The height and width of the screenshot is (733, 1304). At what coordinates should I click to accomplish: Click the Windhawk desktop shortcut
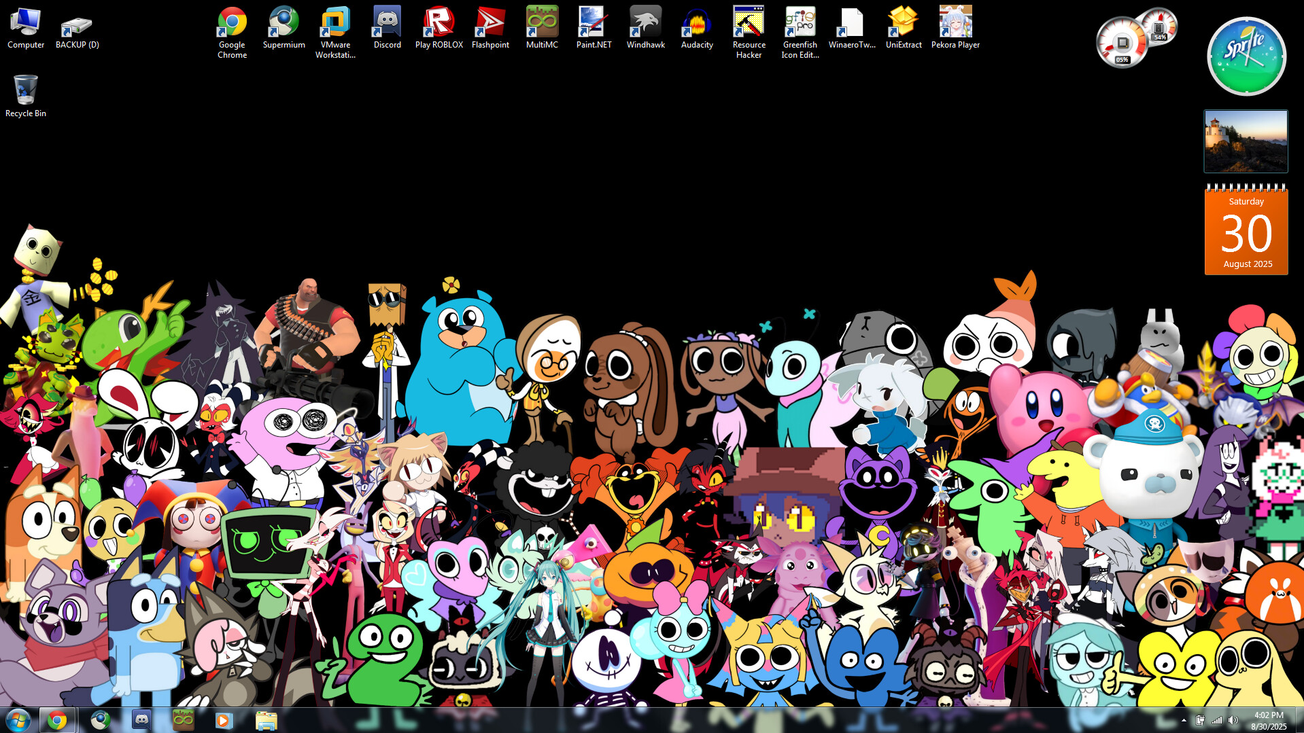point(645,24)
